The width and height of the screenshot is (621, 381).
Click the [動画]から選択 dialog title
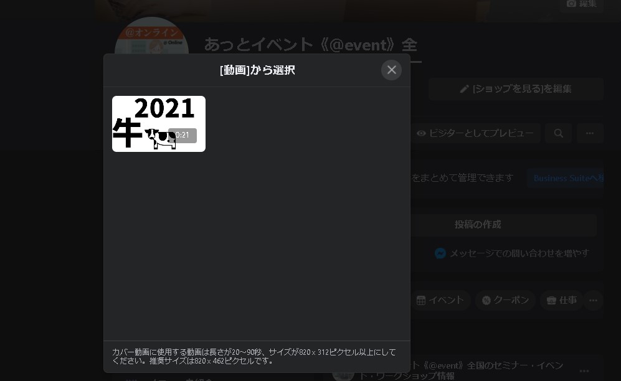click(x=257, y=70)
